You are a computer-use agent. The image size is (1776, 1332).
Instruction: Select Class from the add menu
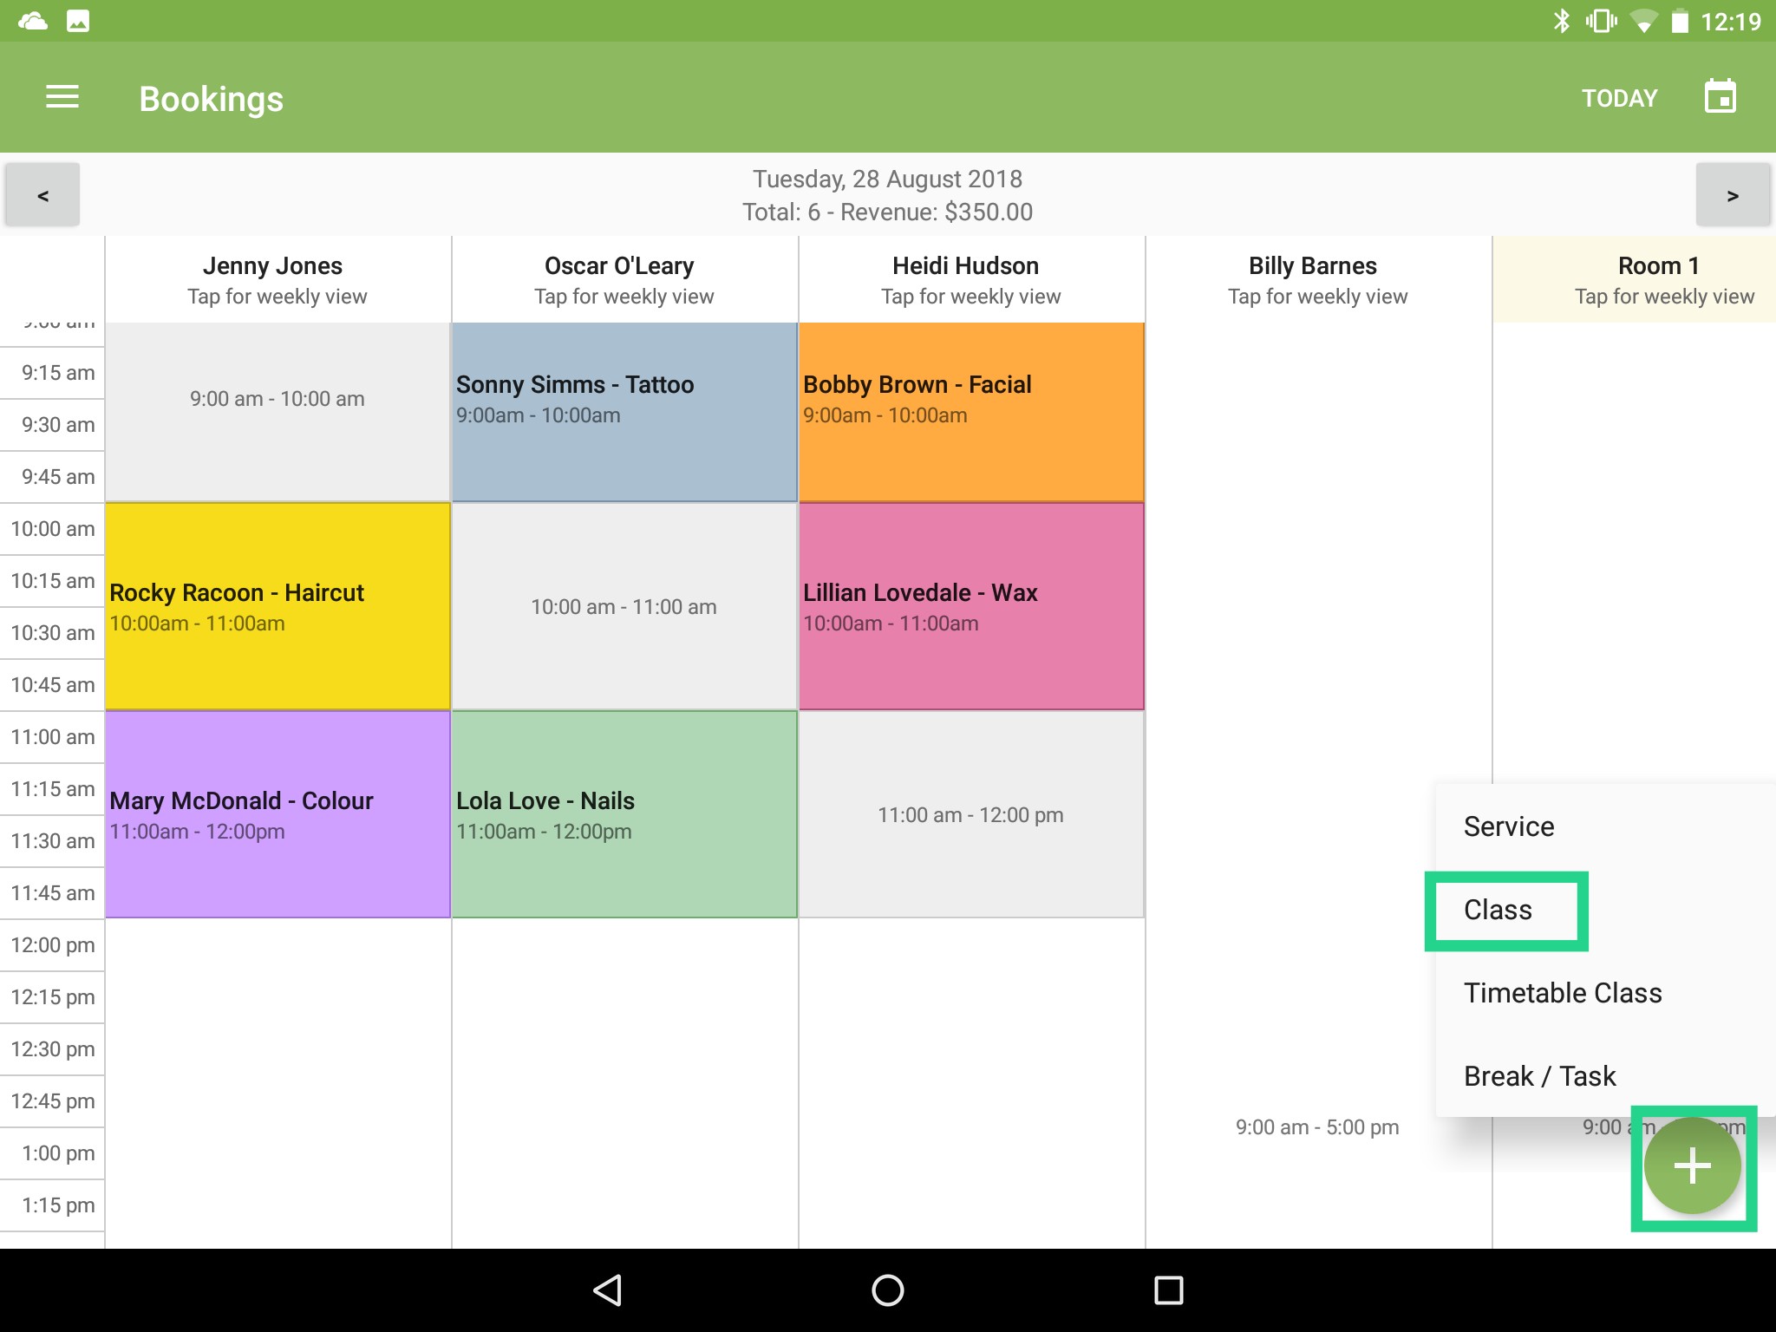pos(1498,910)
